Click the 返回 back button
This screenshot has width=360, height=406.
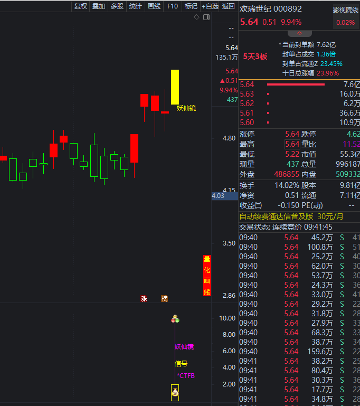(228, 6)
